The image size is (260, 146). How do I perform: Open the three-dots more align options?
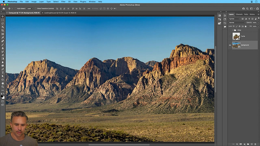(x=89, y=9)
